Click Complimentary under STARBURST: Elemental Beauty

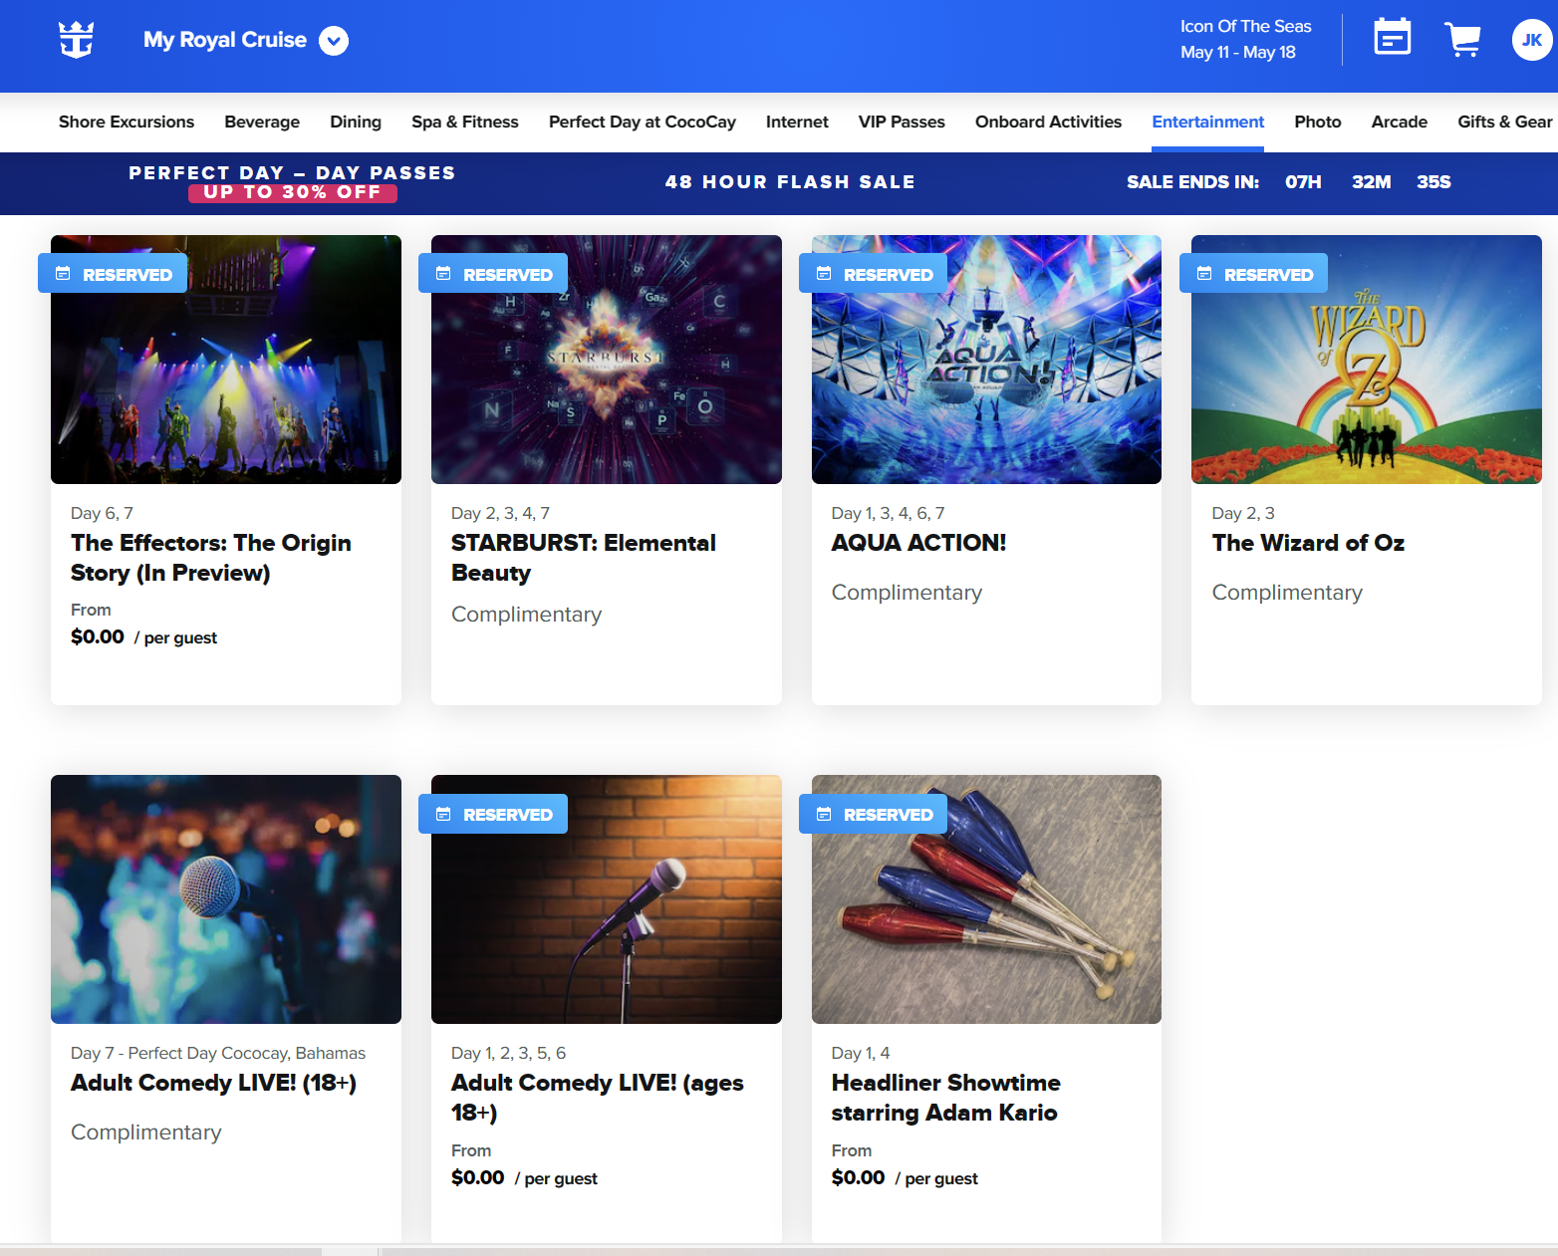[526, 615]
